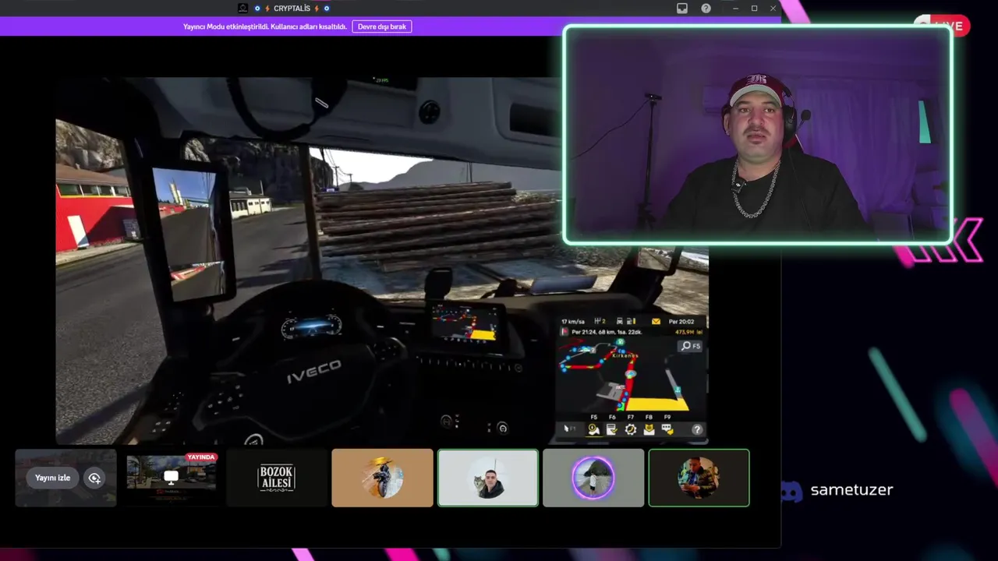Click the truck damage status icon
Image resolution: width=998 pixels, height=561 pixels.
coord(619,321)
